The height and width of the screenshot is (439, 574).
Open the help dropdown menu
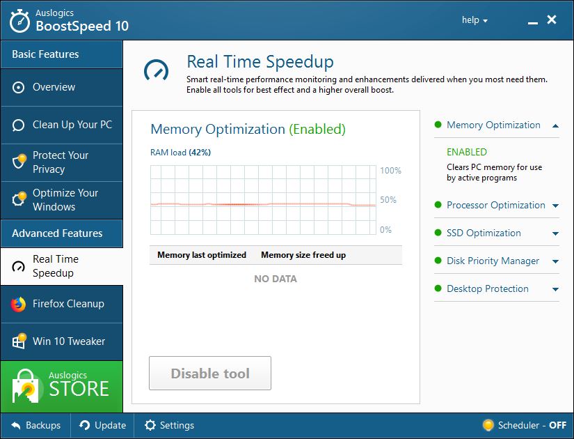475,20
